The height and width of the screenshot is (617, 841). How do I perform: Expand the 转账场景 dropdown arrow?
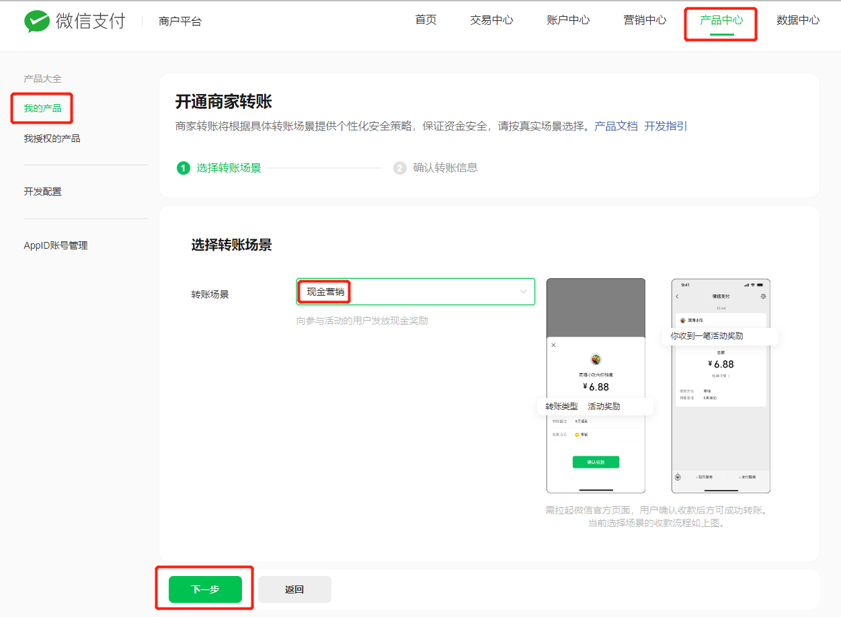[x=523, y=292]
